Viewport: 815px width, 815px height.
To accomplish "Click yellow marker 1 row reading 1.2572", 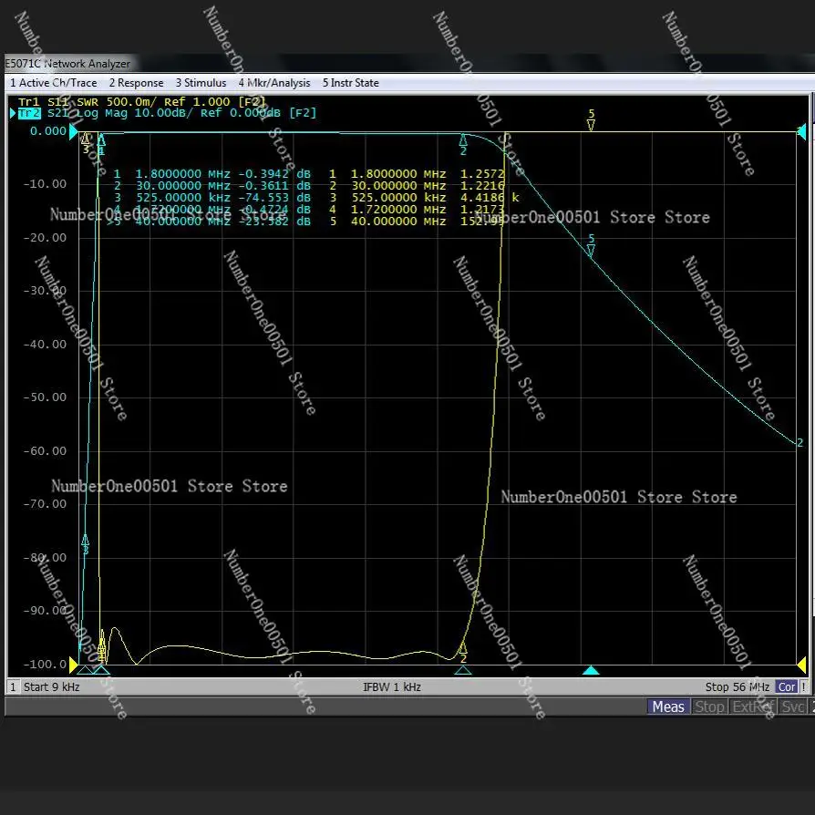I will [417, 173].
